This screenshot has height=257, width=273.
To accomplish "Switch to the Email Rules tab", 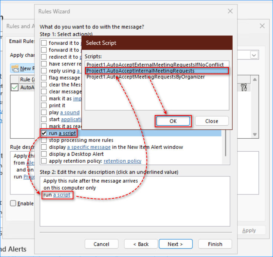I will [x=22, y=41].
